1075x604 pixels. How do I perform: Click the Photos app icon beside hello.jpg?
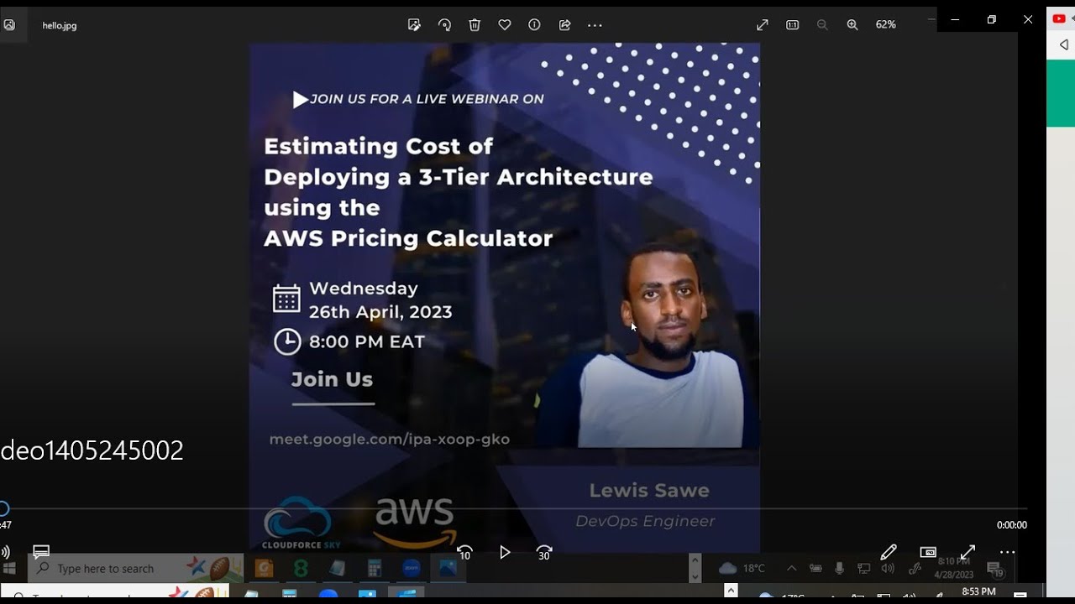[x=8, y=25]
